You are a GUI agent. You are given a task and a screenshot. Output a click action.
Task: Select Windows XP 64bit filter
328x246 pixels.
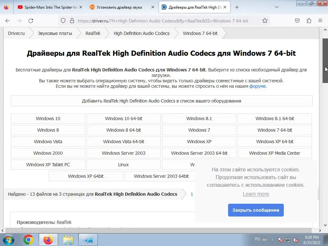coord(86,176)
